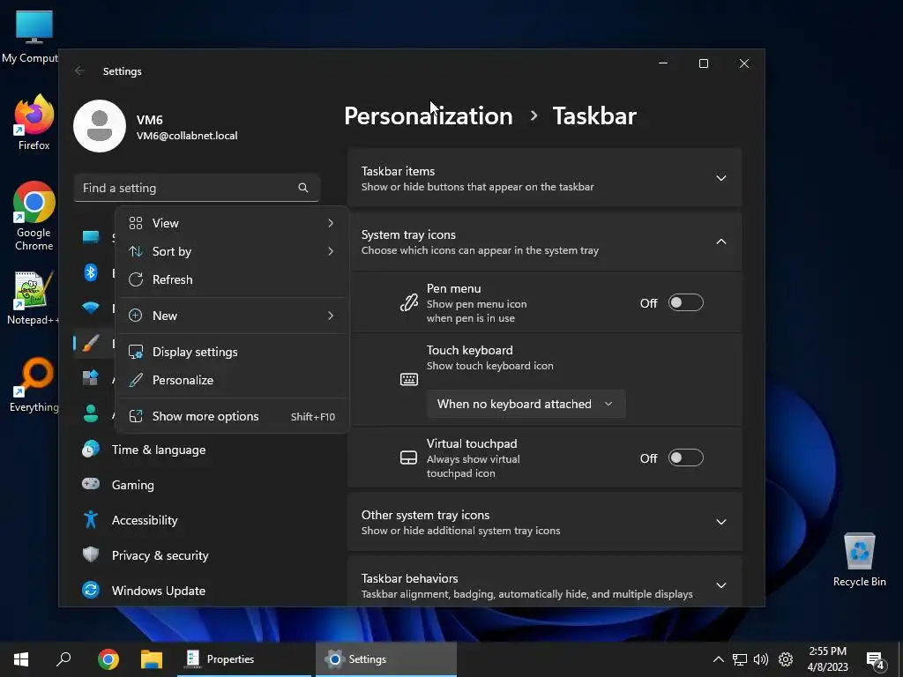Open the Windows Start button
The height and width of the screenshot is (677, 903).
pos(21,659)
